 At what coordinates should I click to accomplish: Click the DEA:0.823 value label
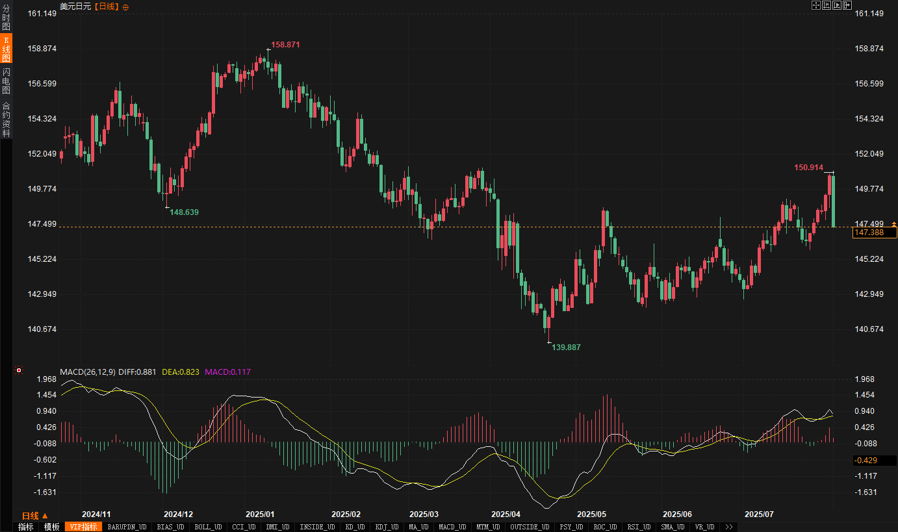[x=181, y=372]
